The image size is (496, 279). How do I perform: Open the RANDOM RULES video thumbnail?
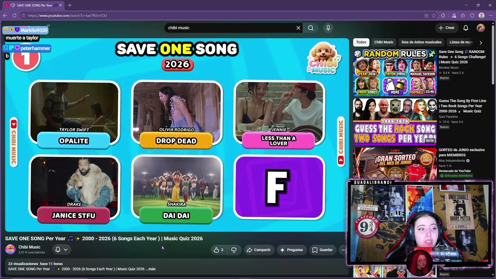pyautogui.click(x=395, y=72)
